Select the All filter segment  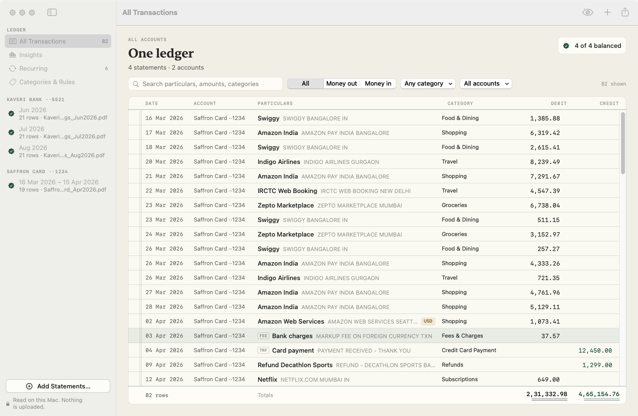pos(305,84)
